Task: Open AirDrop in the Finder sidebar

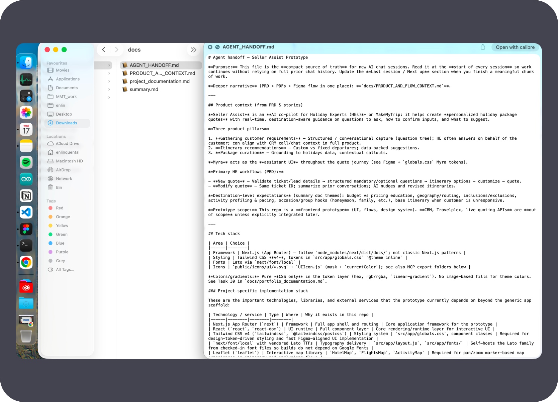Action: click(67, 170)
